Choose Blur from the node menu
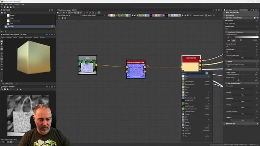This screenshot has height=146, width=260. [x=196, y=79]
